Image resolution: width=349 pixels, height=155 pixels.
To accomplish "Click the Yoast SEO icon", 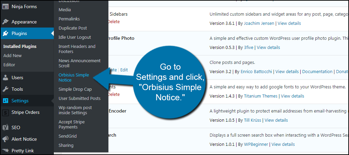I will pos(5,128).
